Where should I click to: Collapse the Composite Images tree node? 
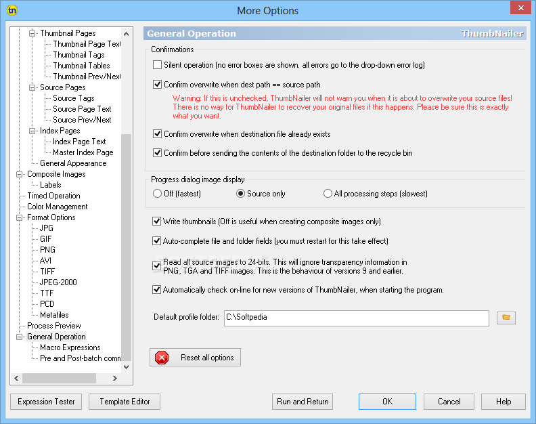[19, 174]
